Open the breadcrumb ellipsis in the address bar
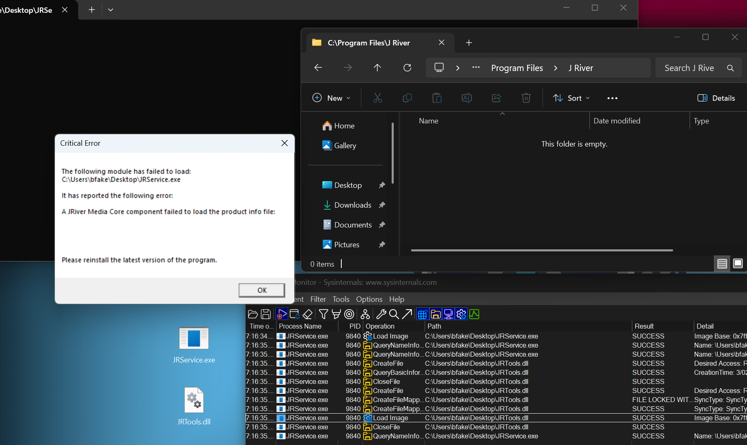Screen dimensions: 747x445 (x=475, y=67)
